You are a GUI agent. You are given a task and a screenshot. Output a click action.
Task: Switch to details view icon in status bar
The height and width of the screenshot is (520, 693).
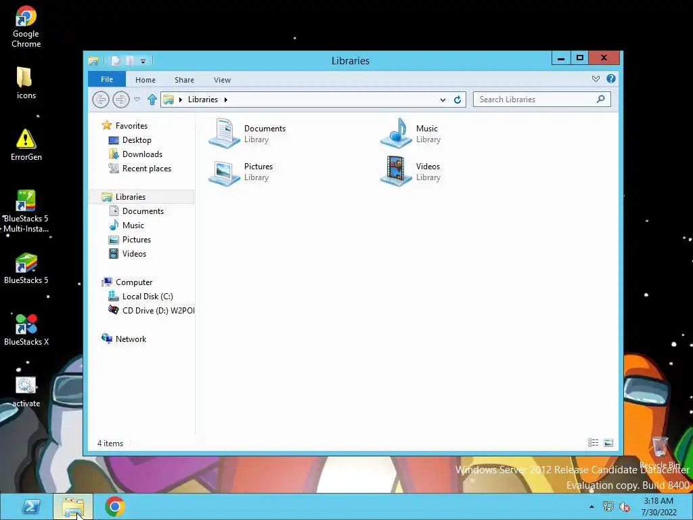click(593, 443)
